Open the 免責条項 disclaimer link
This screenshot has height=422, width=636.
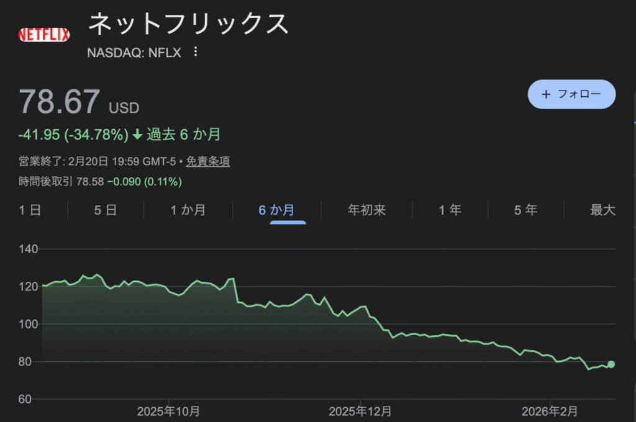pos(208,161)
